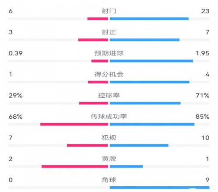The image size is (218, 192).
Task: Click the 角球 label
Action: pos(109,180)
